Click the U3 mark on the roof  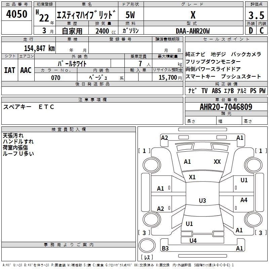pos(202,200)
